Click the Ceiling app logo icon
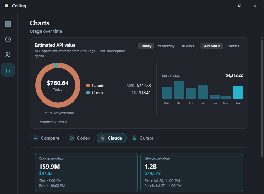Viewport: 264px width, 194px height. point(6,6)
